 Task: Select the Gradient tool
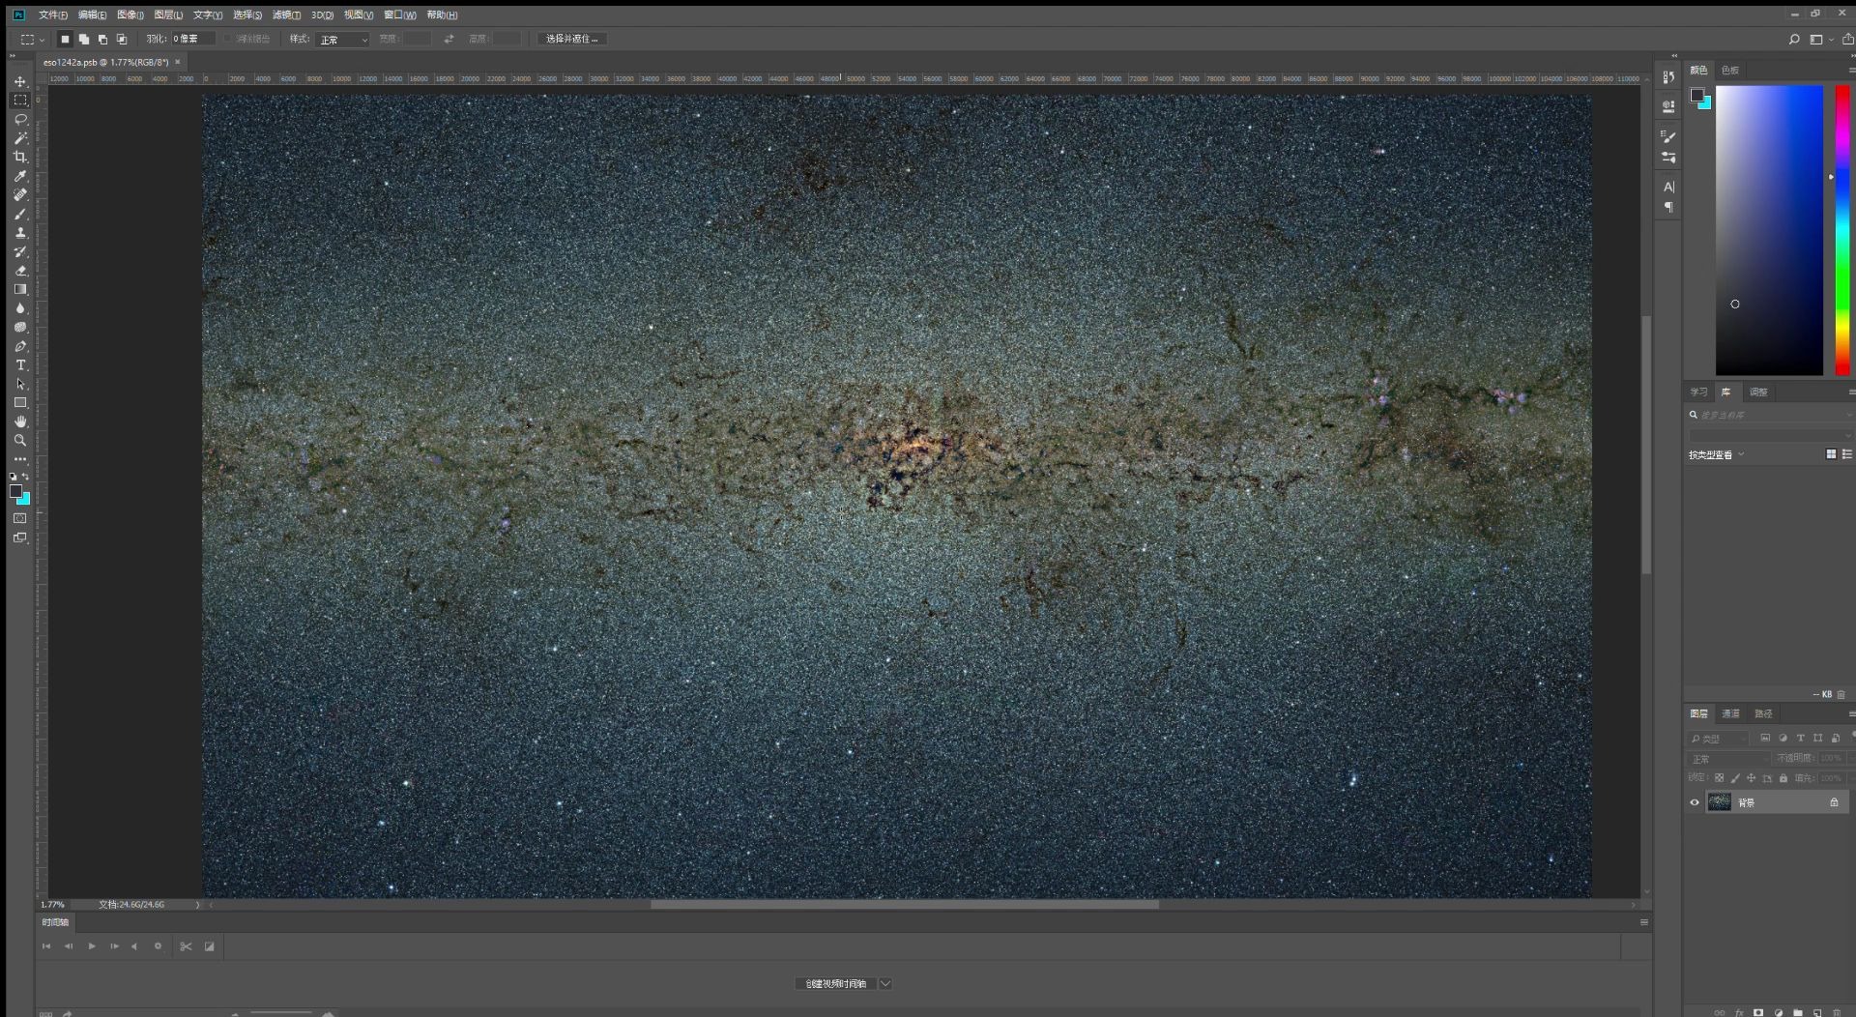[20, 289]
